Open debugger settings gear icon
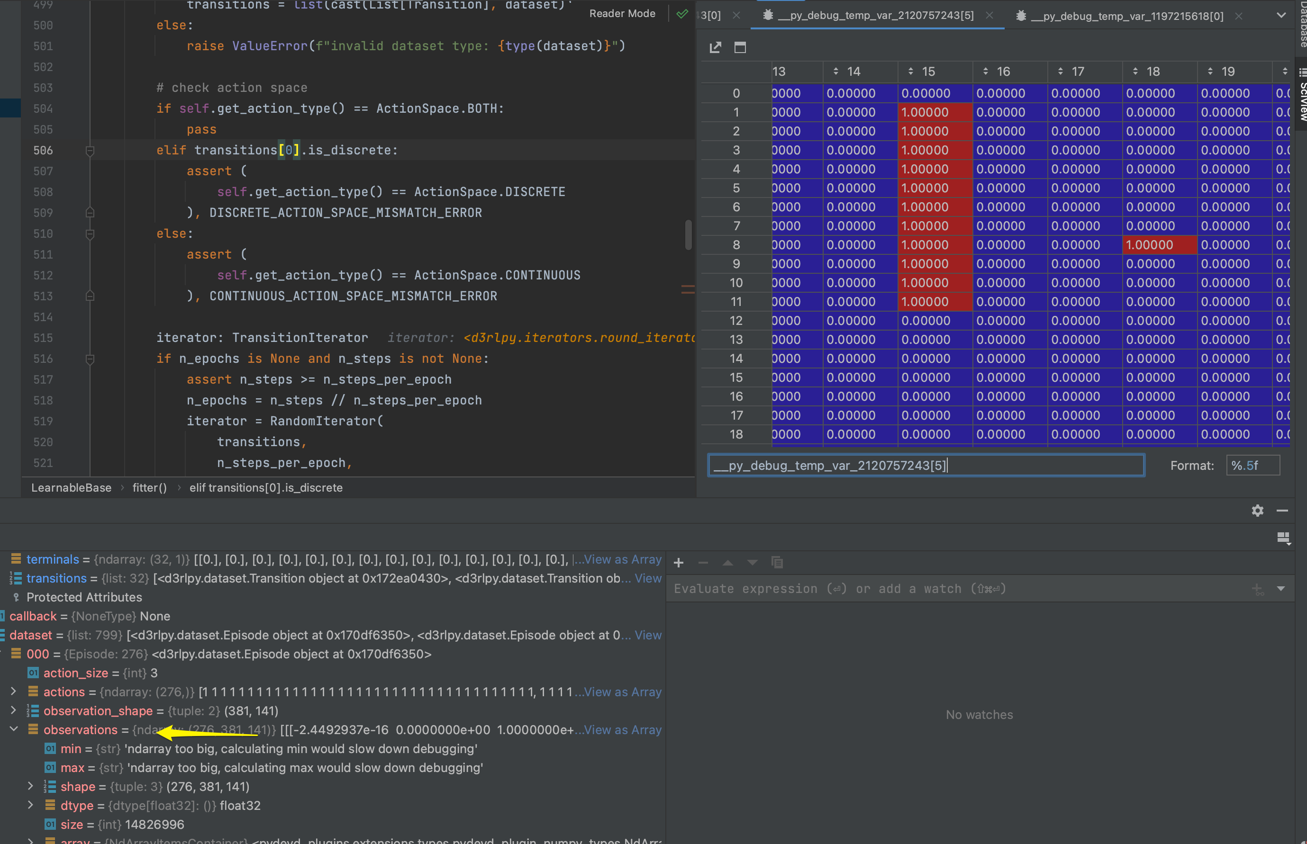Image resolution: width=1307 pixels, height=844 pixels. click(1257, 511)
